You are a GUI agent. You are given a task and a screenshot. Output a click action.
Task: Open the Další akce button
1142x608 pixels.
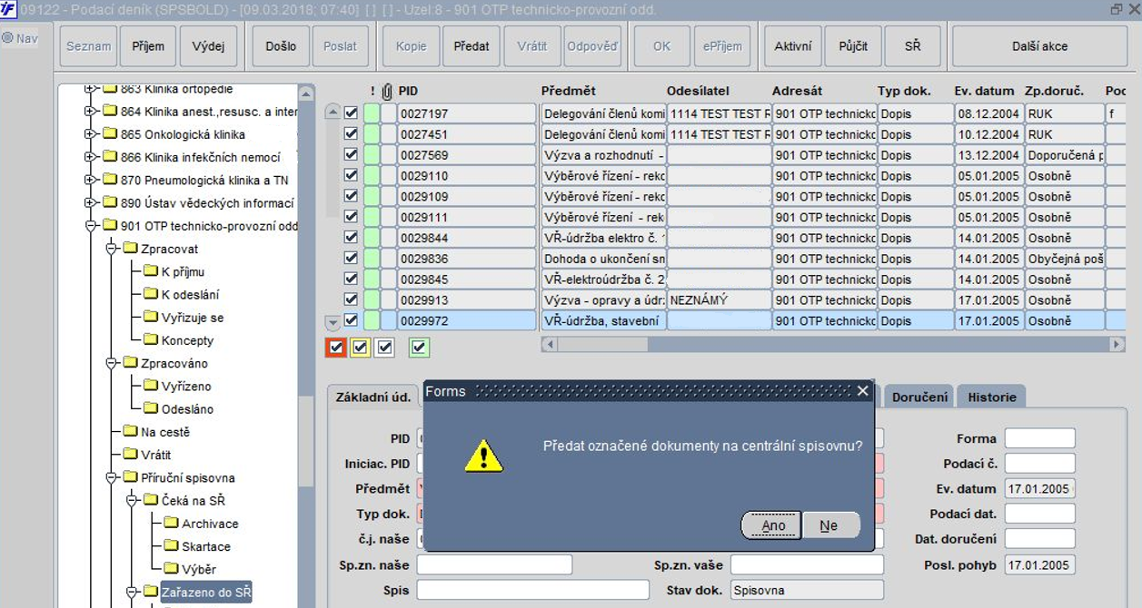coord(1039,46)
